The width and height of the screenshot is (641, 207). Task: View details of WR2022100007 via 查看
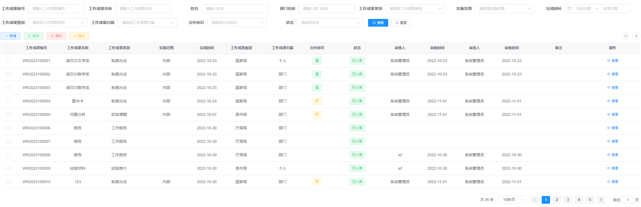coord(612,141)
